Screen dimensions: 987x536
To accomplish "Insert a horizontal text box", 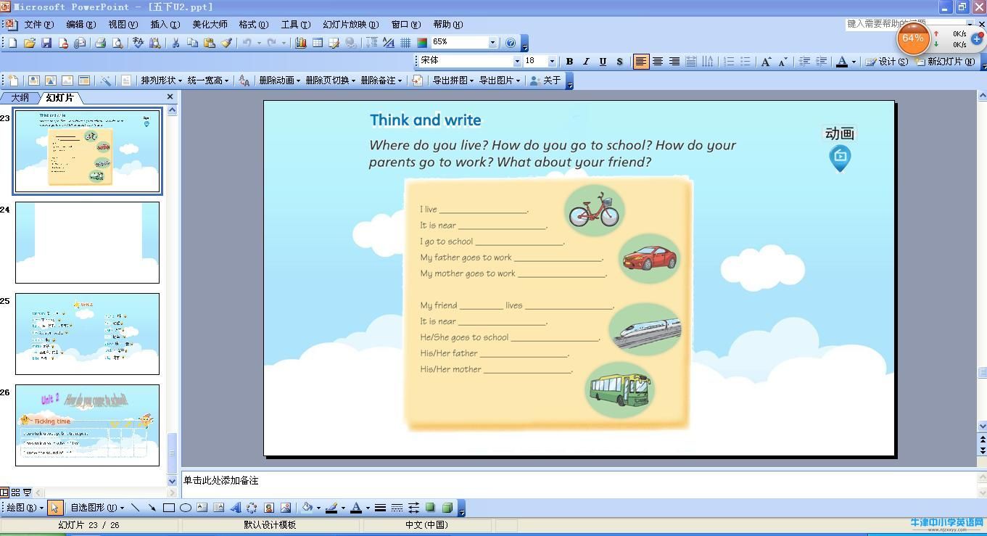I will tap(202, 508).
